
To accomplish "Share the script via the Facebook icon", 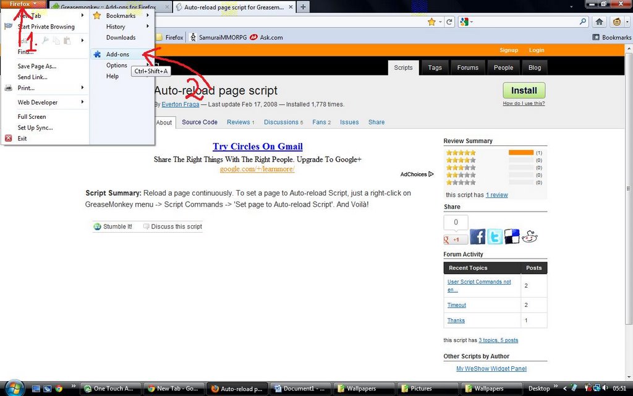I will [x=477, y=236].
